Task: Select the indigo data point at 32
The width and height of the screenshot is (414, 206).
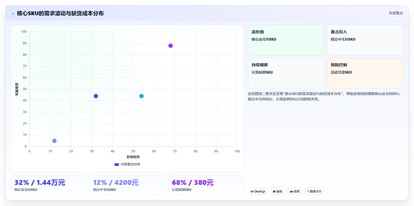Action: pos(96,96)
